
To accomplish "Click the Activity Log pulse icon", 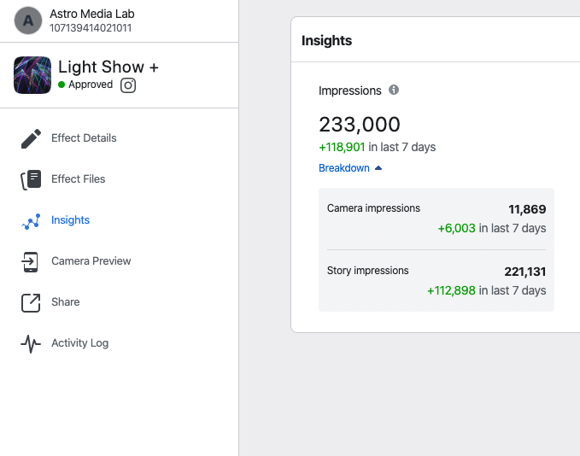I will click(31, 344).
